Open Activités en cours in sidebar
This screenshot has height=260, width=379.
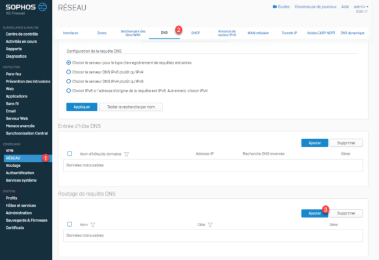(x=21, y=42)
